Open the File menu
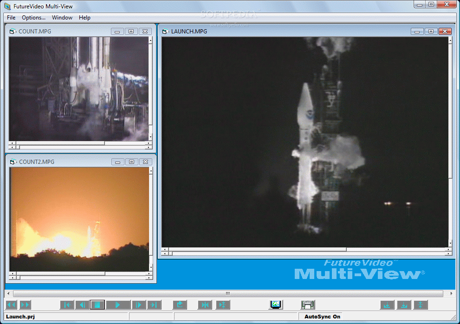Viewport: 460px width, 324px height. pyautogui.click(x=11, y=18)
